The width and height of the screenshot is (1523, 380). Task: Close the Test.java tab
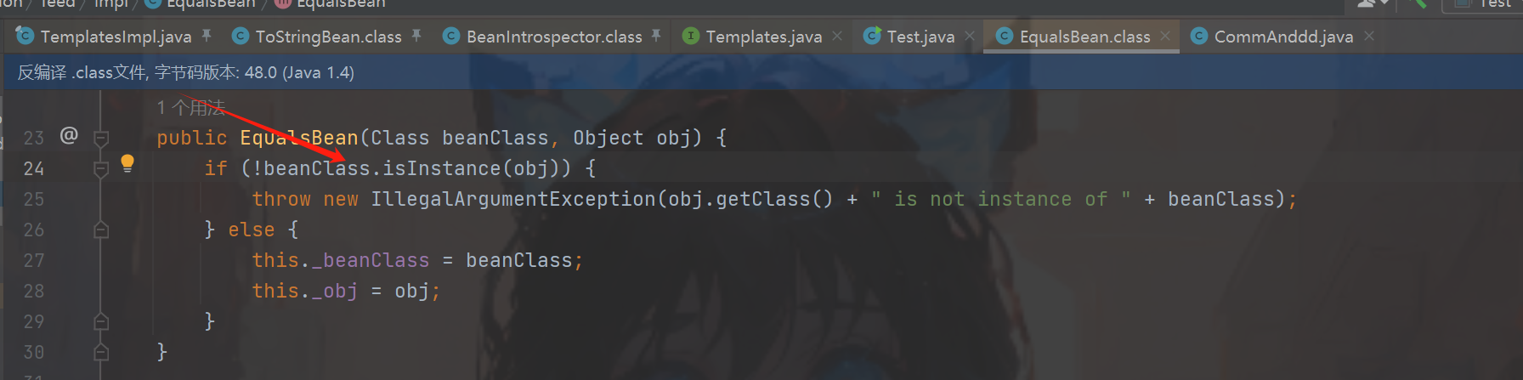[970, 36]
